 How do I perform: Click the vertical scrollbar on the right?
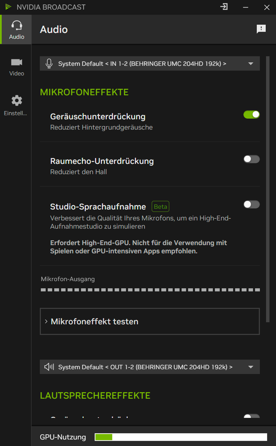click(x=268, y=189)
